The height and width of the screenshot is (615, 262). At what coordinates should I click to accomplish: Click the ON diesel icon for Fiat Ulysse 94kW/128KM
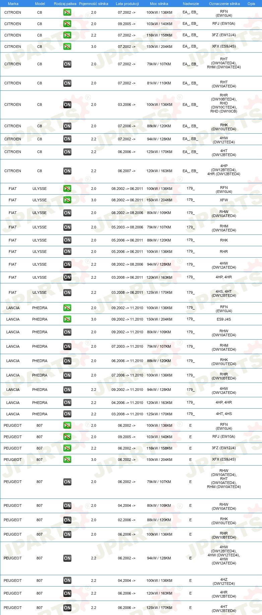point(67,265)
